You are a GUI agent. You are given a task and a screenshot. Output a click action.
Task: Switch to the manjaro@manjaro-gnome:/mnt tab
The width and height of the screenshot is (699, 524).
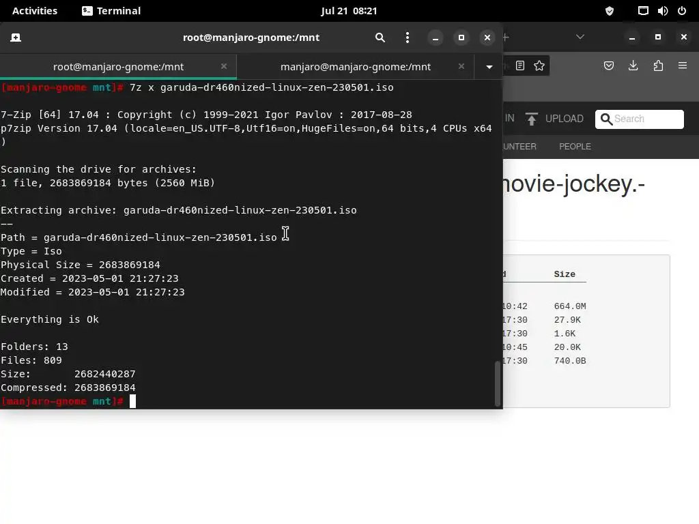coord(355,66)
